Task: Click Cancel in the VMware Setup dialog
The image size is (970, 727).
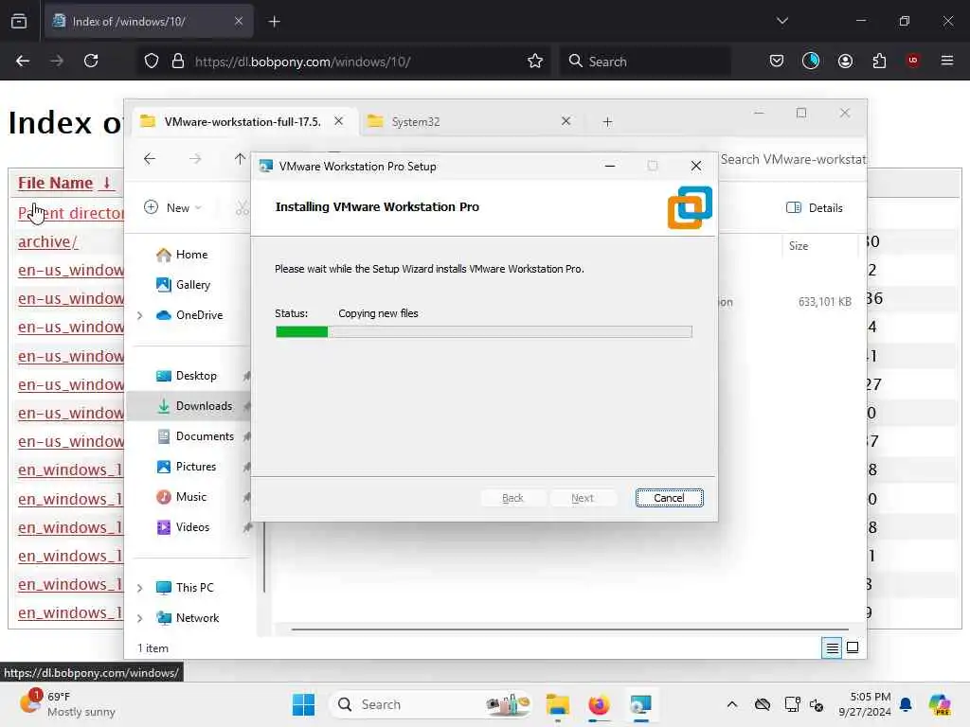Action: tap(669, 498)
